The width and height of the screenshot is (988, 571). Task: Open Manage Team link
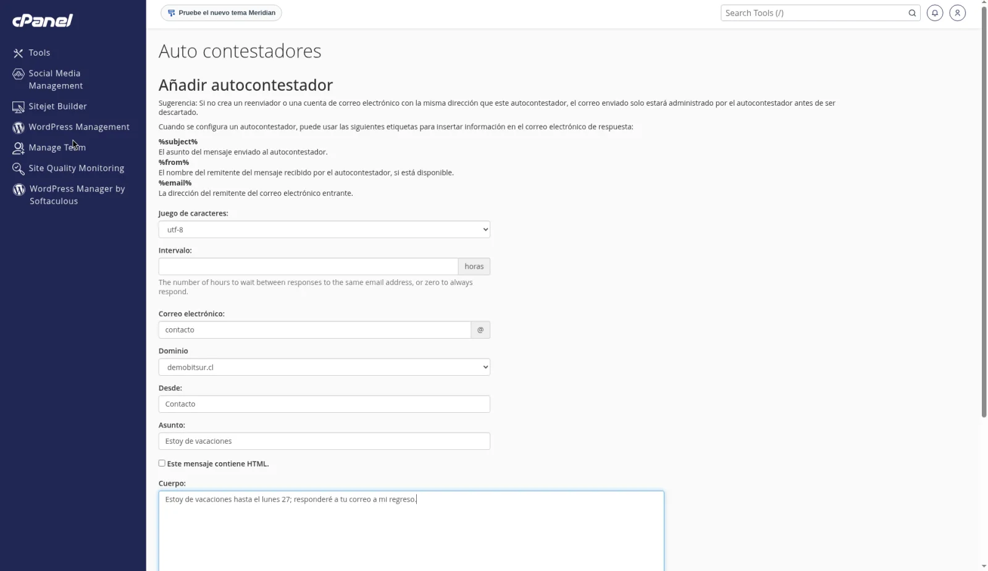tap(57, 148)
